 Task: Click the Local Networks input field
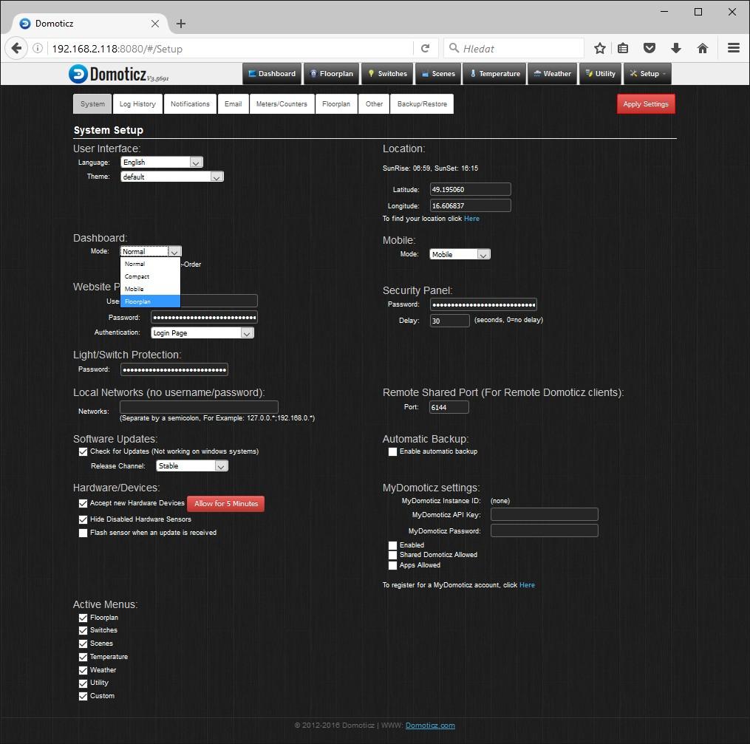pyautogui.click(x=199, y=407)
